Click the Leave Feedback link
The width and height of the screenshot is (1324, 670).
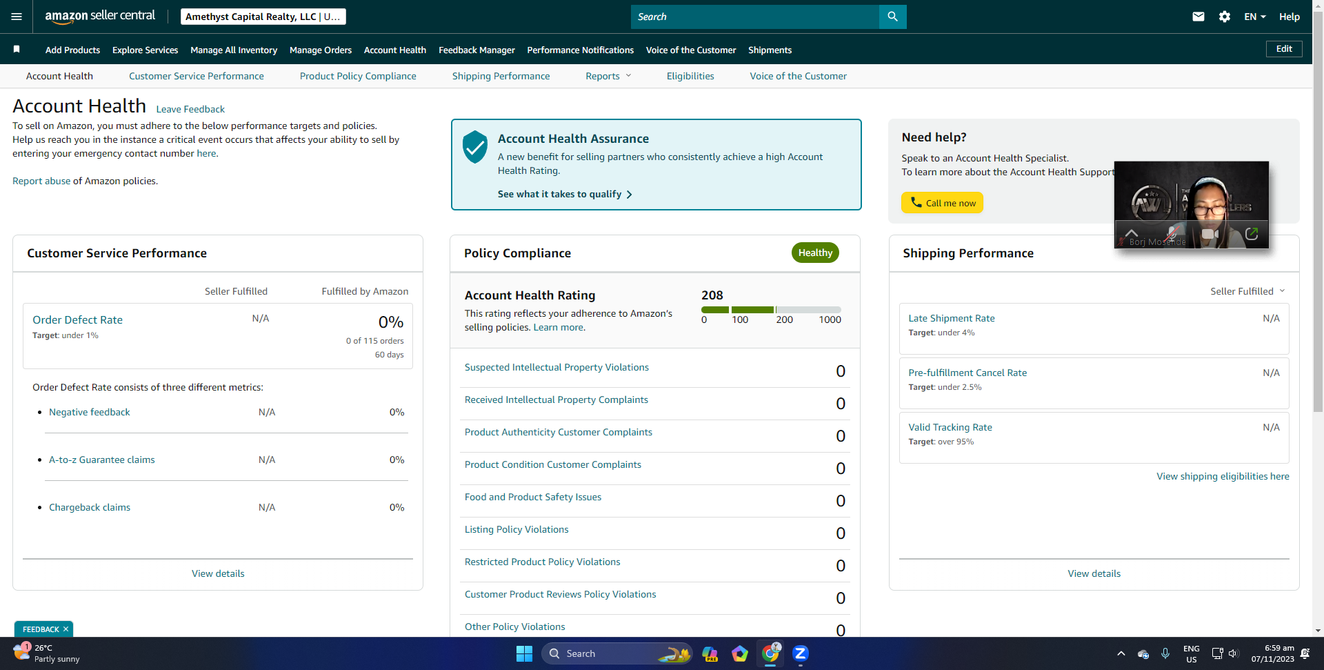coord(190,109)
